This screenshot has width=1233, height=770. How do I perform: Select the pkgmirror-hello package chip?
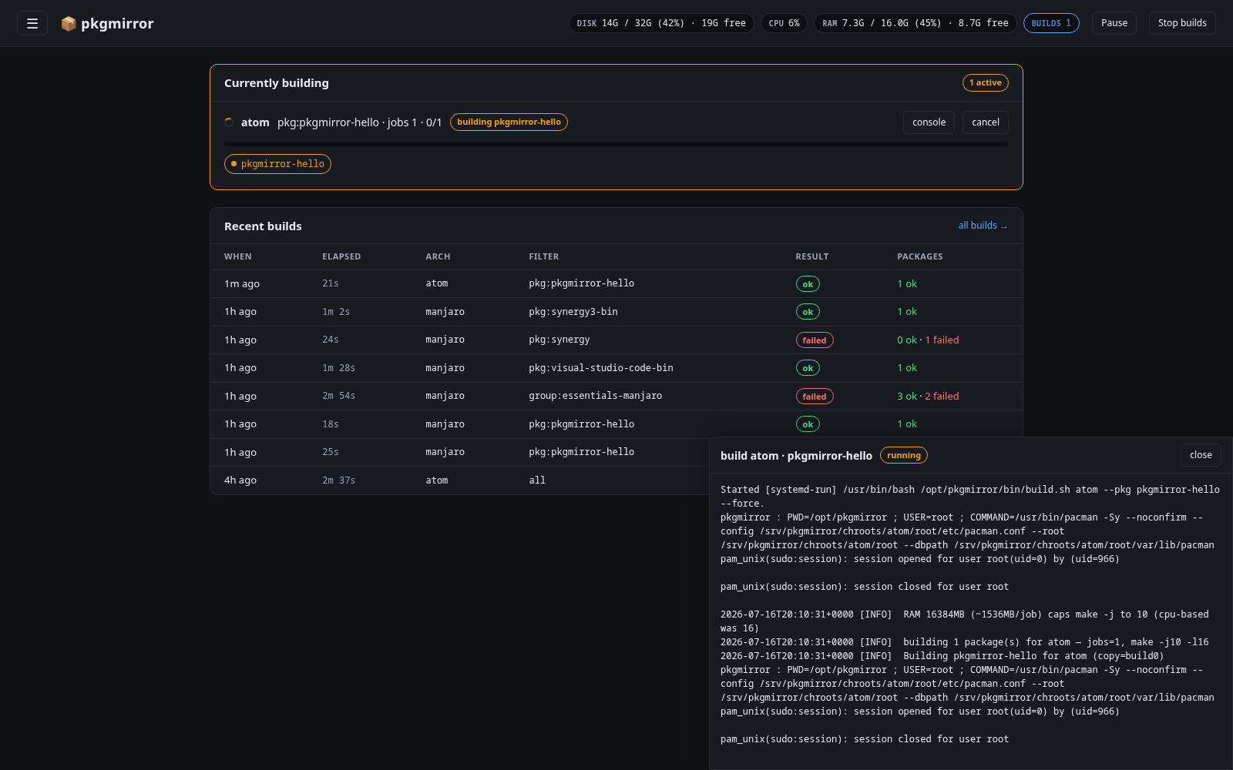point(277,164)
